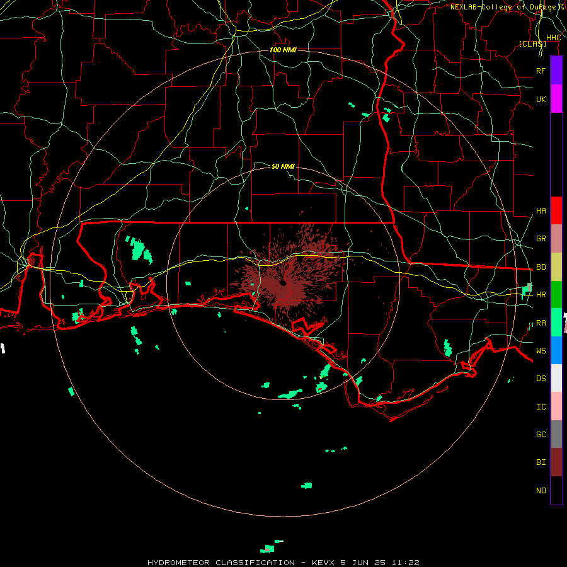
Task: Click the BD legend label
Action: [x=541, y=267]
